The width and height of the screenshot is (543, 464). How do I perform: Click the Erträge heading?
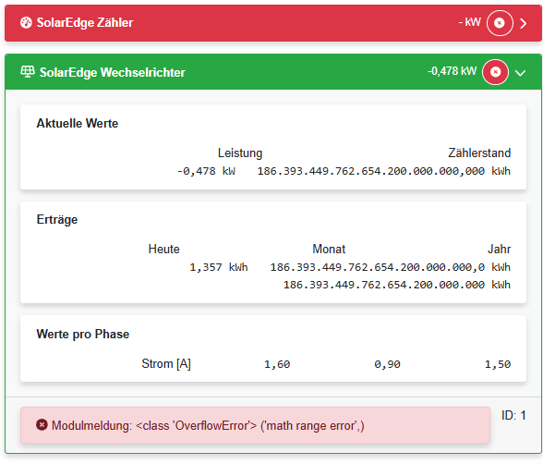tap(57, 220)
